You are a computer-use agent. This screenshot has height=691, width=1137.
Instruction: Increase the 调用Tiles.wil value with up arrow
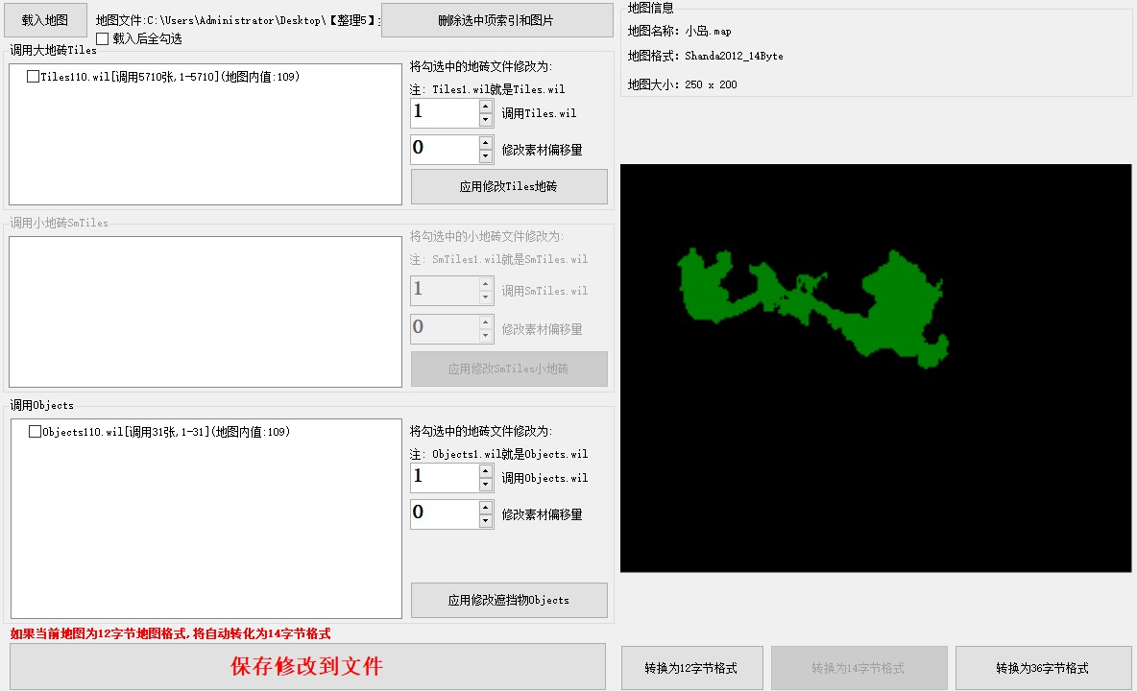pyautogui.click(x=486, y=106)
